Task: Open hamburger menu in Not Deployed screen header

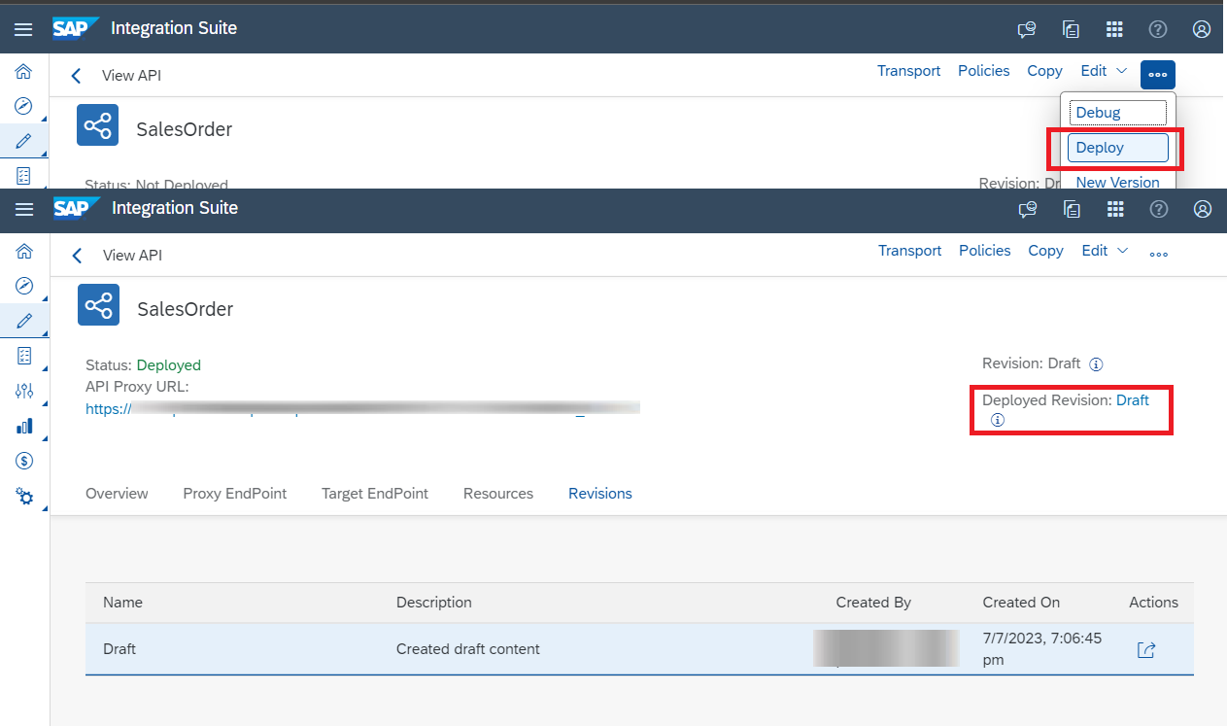Action: point(23,29)
